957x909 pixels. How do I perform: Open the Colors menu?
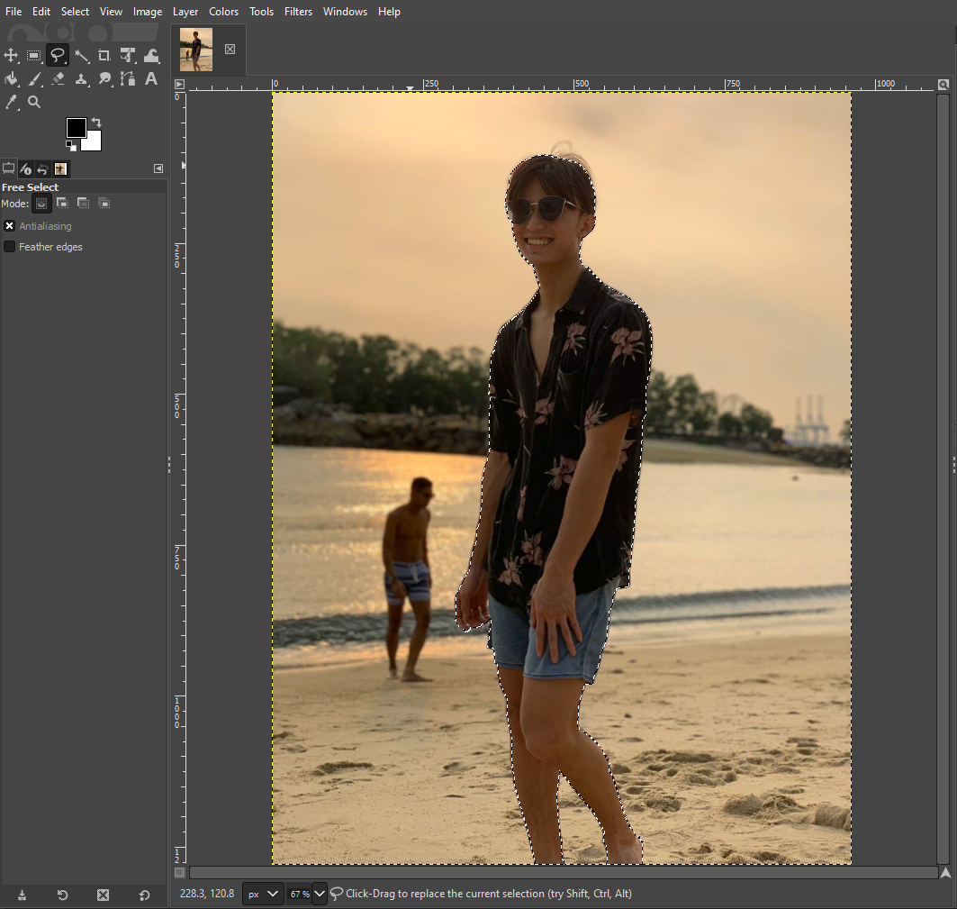click(x=223, y=12)
